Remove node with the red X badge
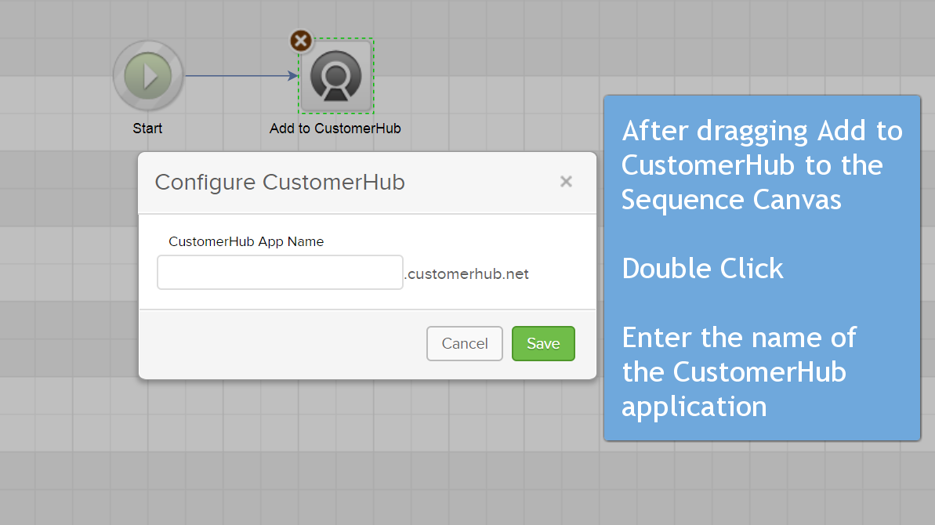935x525 pixels. [300, 41]
